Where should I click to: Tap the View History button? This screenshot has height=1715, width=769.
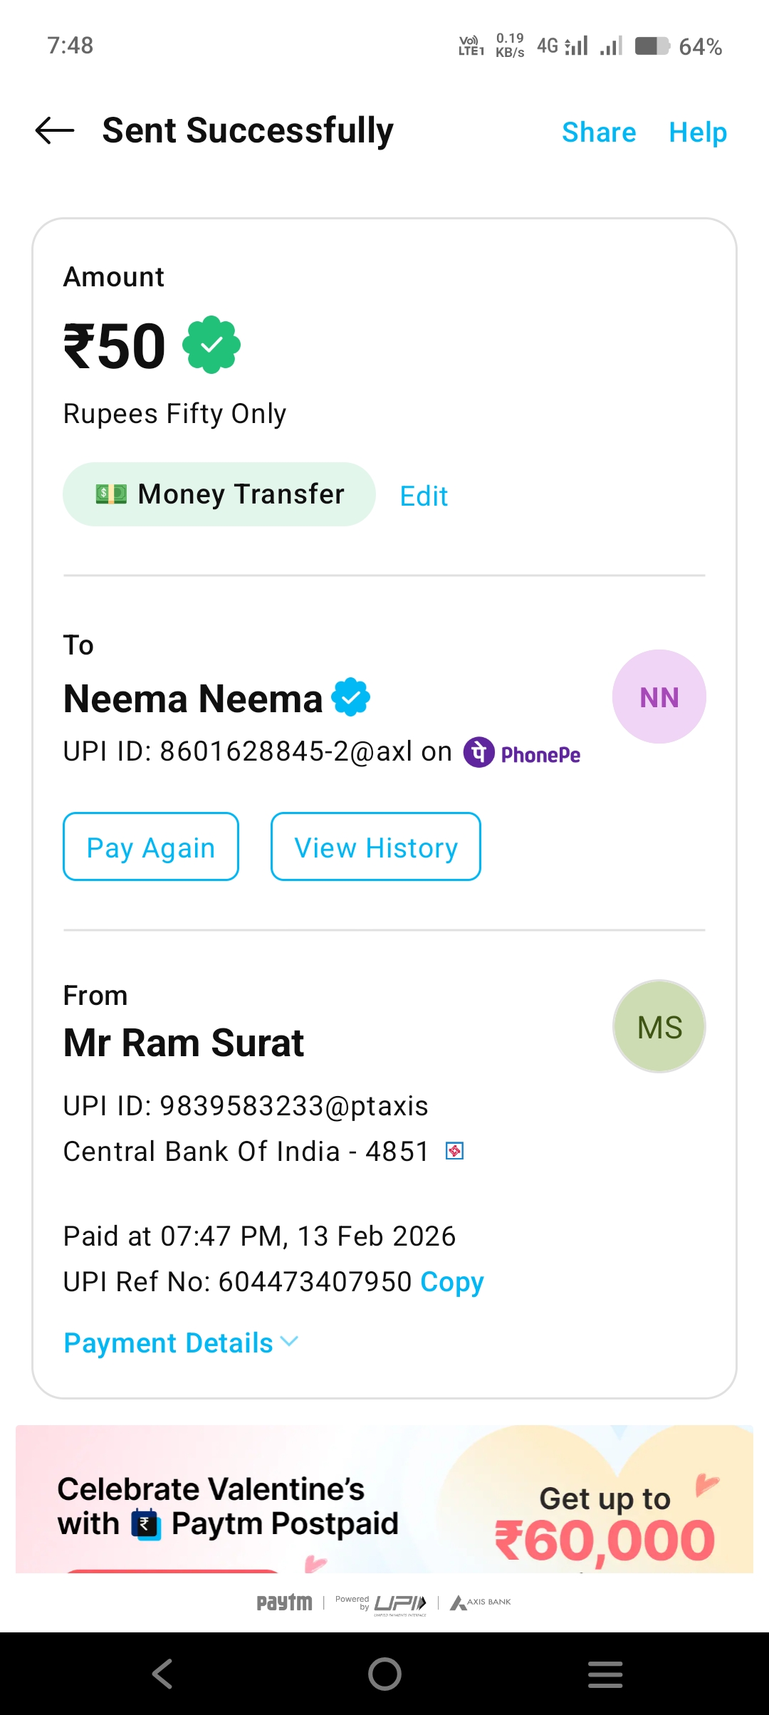376,847
